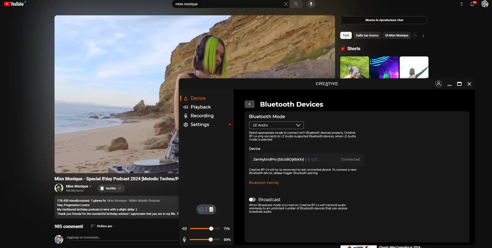Screen dimensions: 492x248
Task: Open the Device section in Creative app
Action: pos(198,98)
